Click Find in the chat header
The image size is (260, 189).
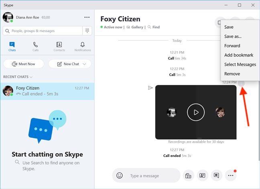click(154, 27)
